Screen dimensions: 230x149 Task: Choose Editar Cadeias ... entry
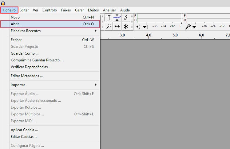click(x=50, y=137)
